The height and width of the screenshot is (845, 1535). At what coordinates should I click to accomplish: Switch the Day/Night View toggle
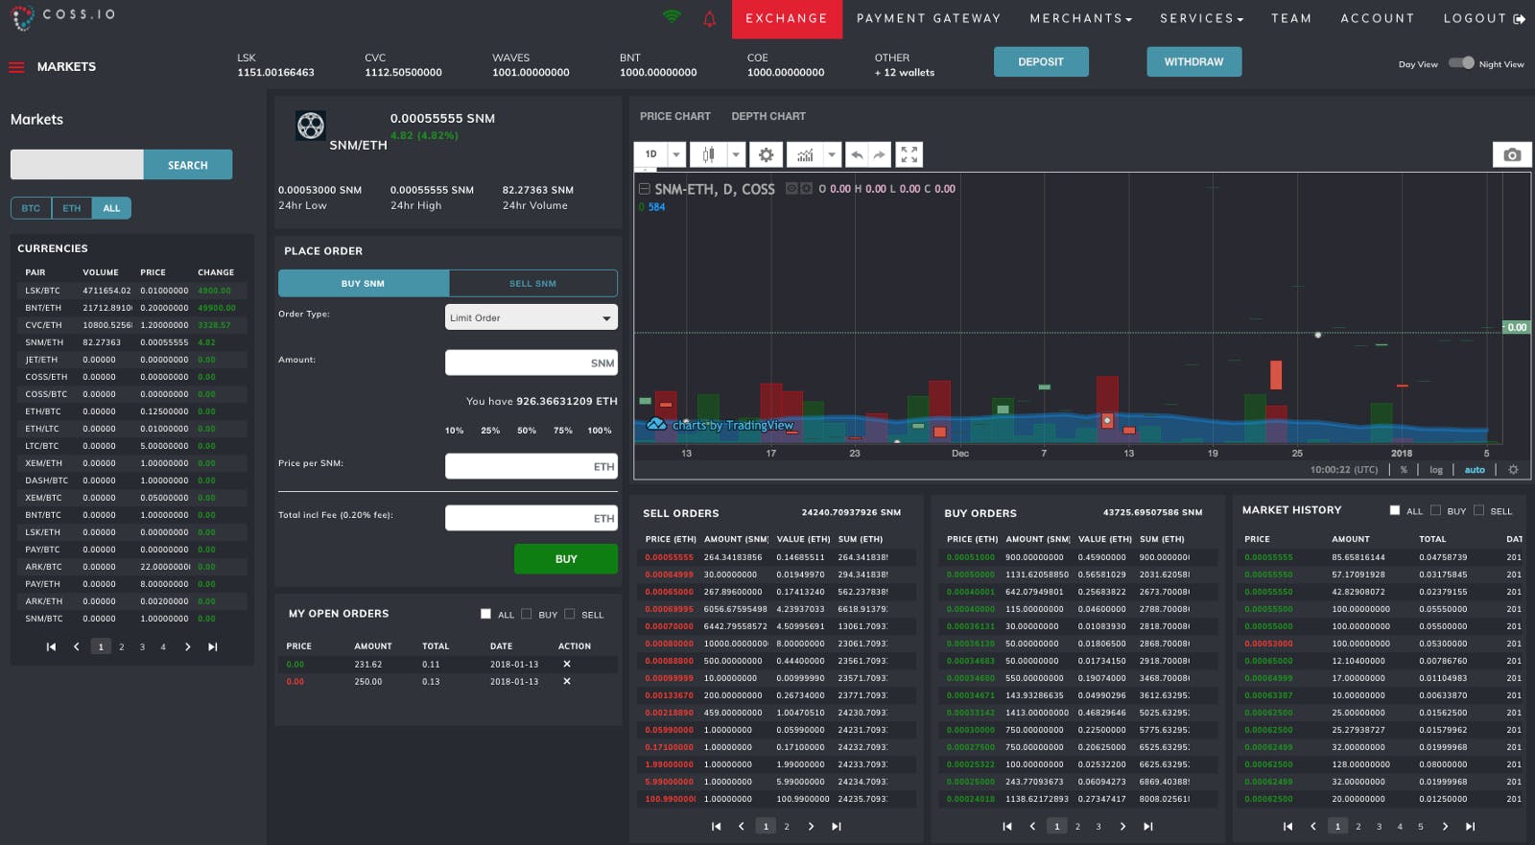(x=1461, y=63)
